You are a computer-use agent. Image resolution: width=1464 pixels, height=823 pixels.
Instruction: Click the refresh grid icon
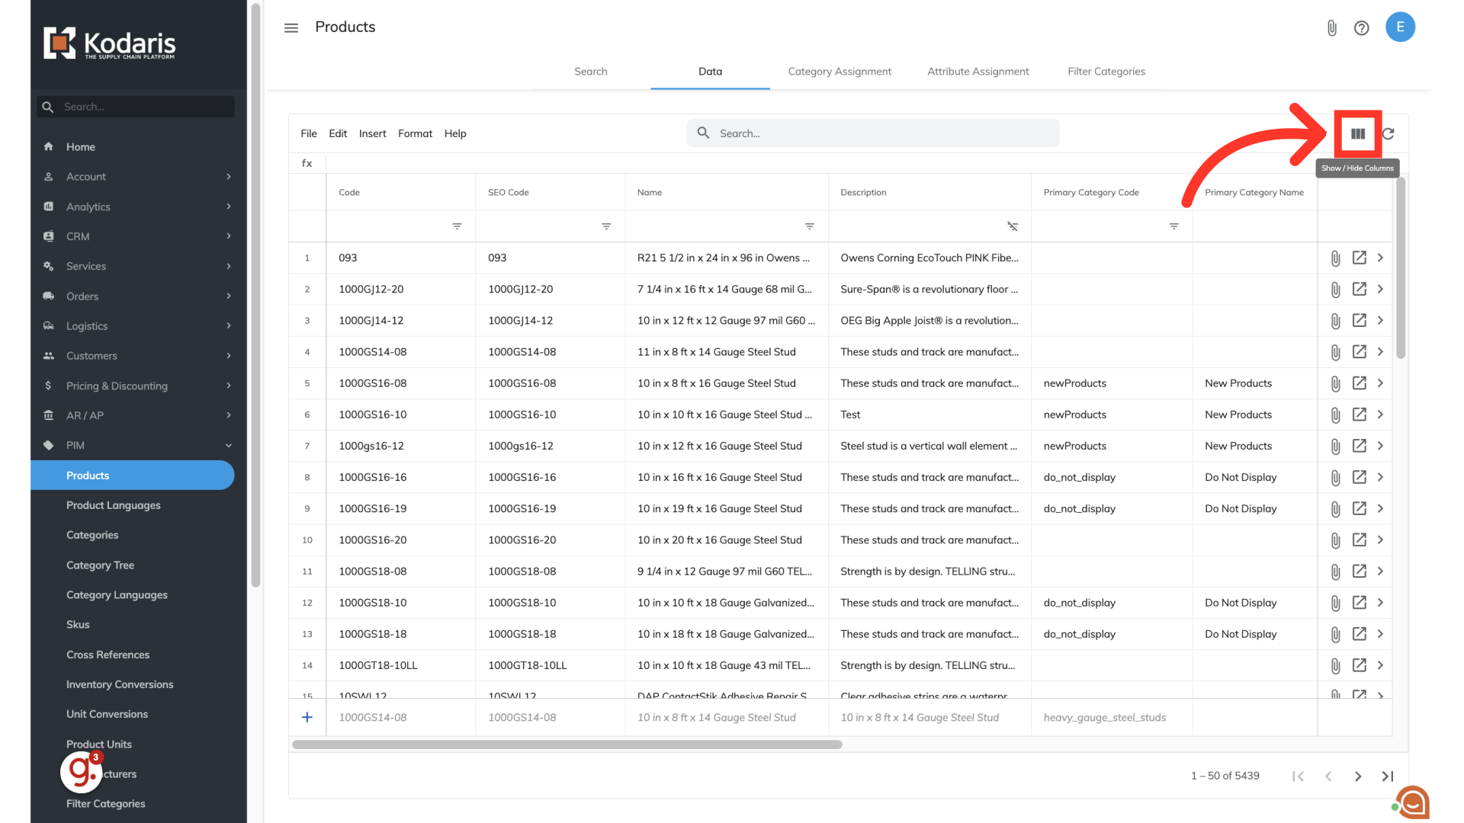1389,134
